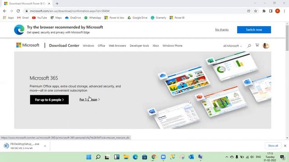Open the shopping cart icon
Viewport: 289px width, 162px height.
coord(257,45)
